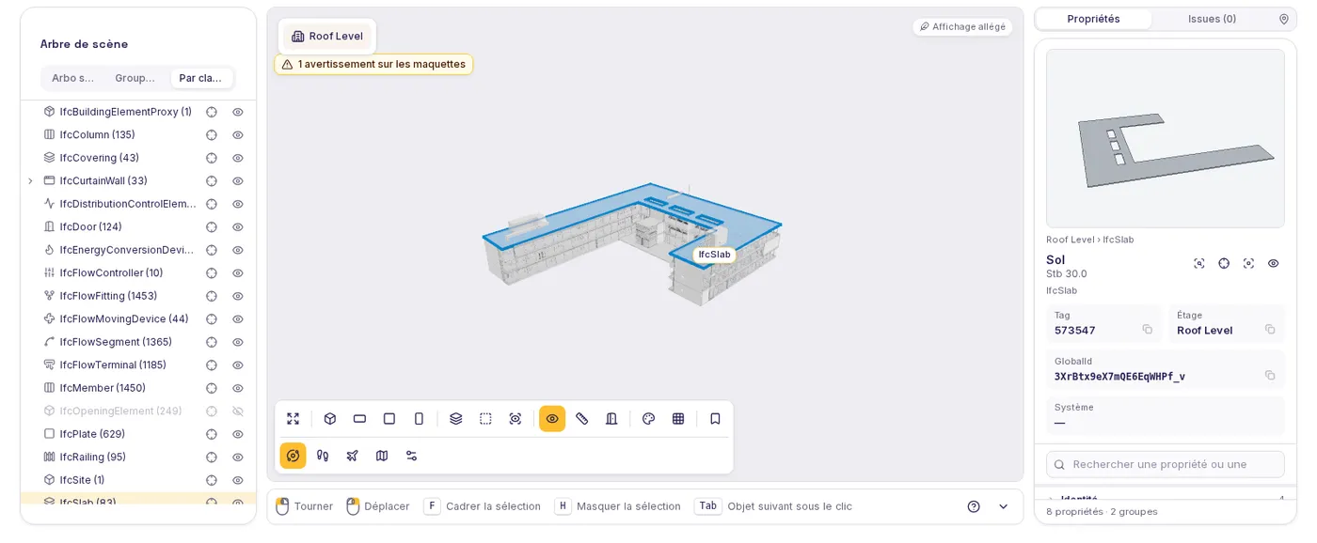Toggle the Affichage allégé button
Viewport: 1317px width, 543px height.
pyautogui.click(x=962, y=26)
